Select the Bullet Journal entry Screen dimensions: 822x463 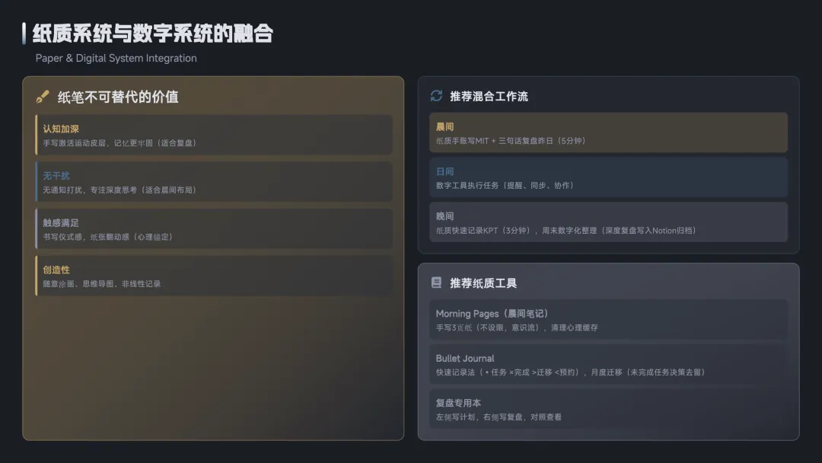[608, 364]
